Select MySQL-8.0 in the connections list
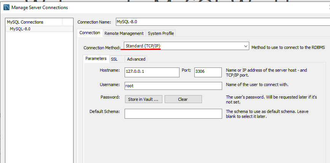The height and width of the screenshot is (163, 330). click(20, 29)
